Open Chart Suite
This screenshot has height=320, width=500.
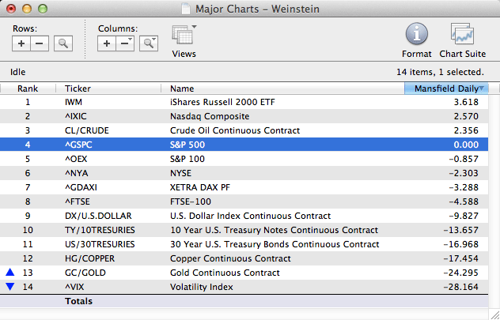(x=461, y=36)
